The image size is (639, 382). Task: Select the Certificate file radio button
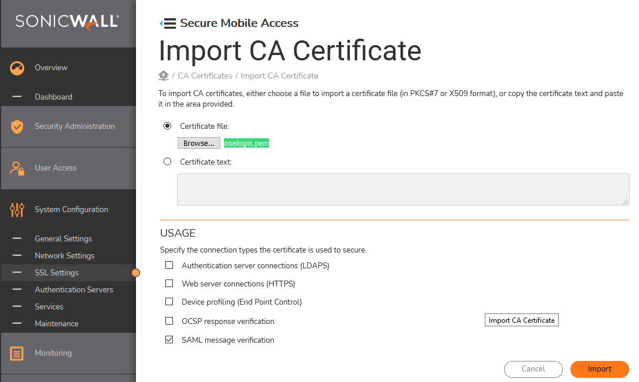click(x=168, y=126)
